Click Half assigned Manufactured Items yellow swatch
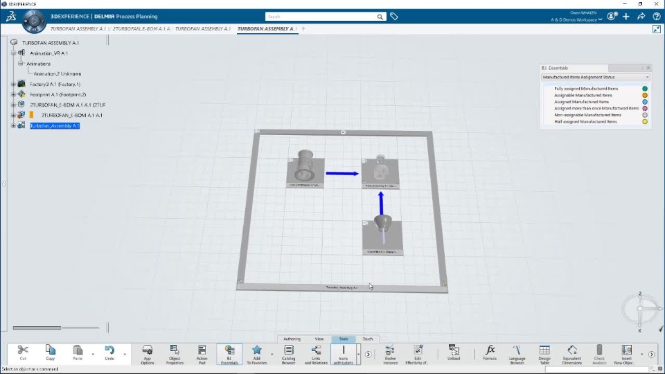This screenshot has height=374, width=665. [645, 122]
